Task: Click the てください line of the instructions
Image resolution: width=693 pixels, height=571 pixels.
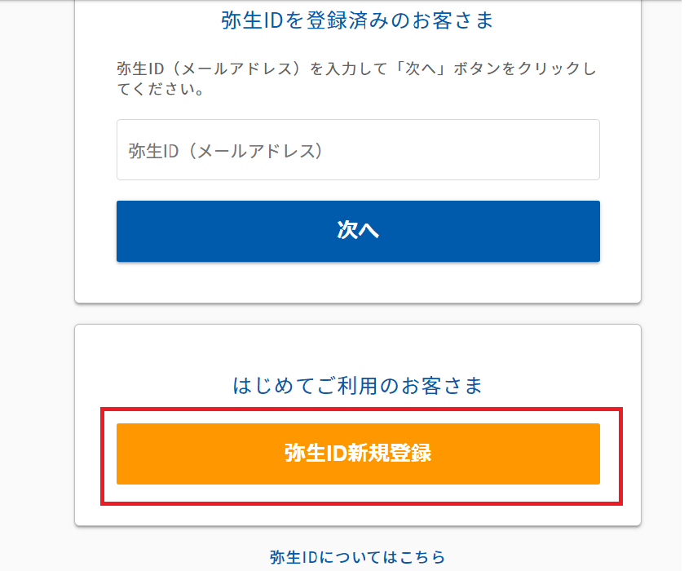Action: click(x=160, y=89)
